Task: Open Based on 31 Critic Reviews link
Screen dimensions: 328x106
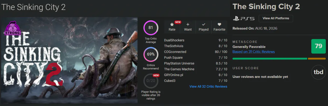Action: click(254, 52)
